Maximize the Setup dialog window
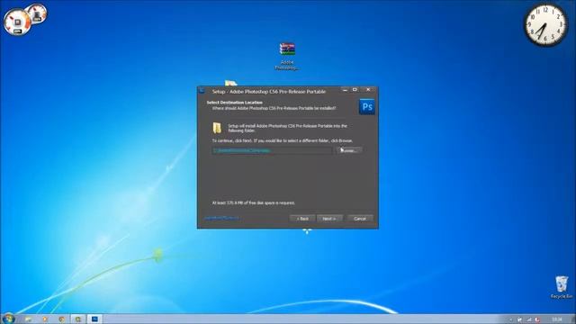Viewport: 576px width, 324px height. 355,90
